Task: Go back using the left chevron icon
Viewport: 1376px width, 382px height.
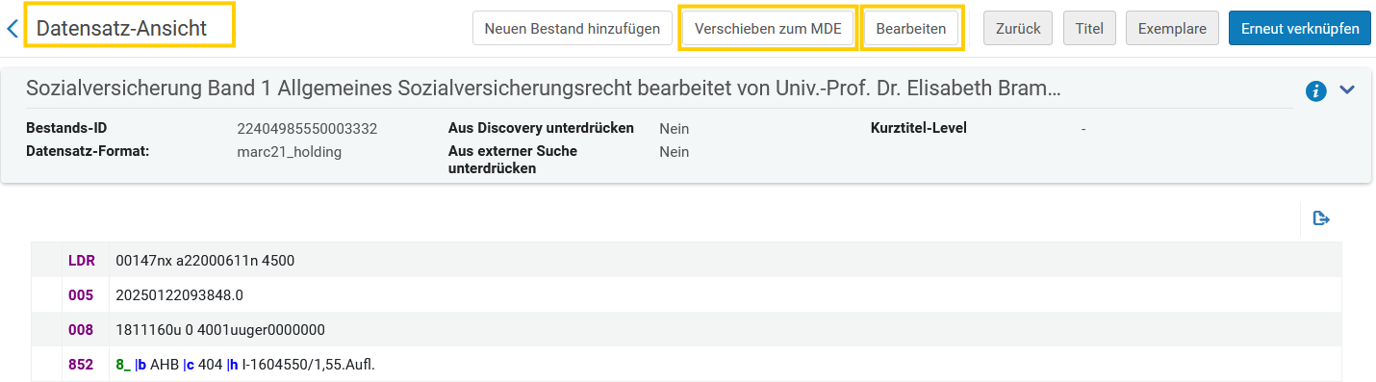Action: (13, 29)
